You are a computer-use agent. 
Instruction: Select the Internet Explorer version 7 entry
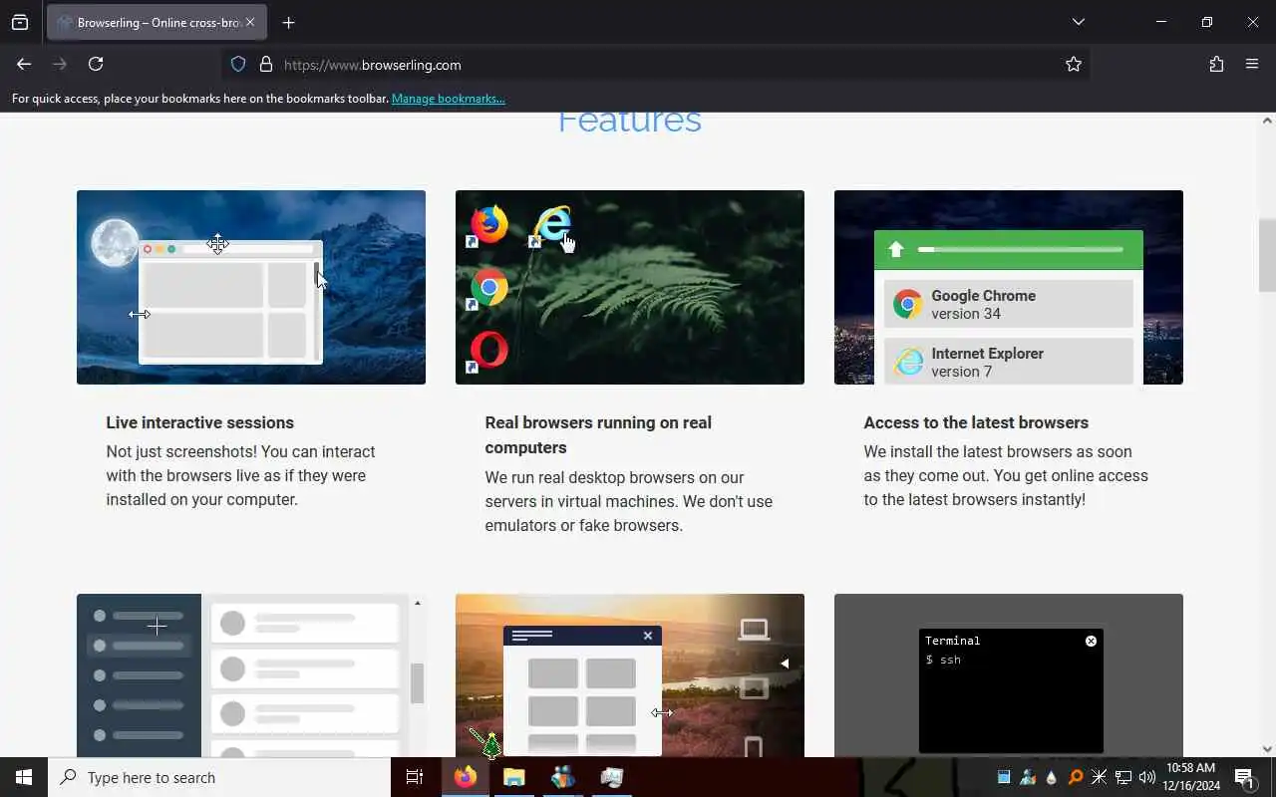pos(1009,362)
